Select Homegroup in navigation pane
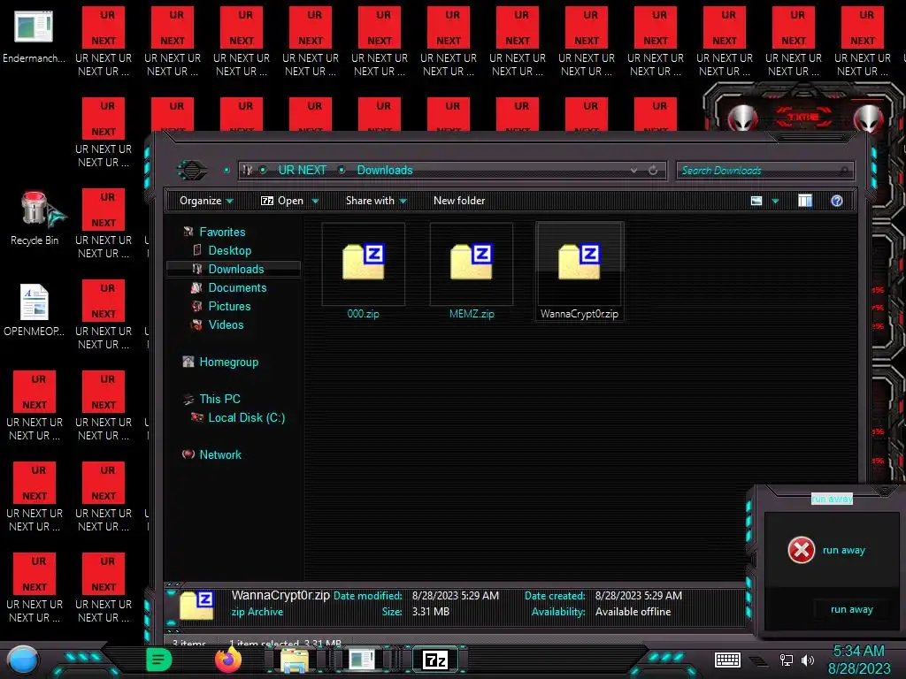This screenshot has width=906, height=679. [x=228, y=362]
